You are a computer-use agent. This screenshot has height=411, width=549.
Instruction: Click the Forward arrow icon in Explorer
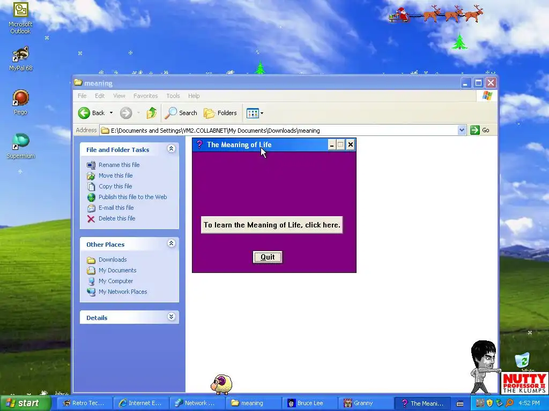click(126, 113)
